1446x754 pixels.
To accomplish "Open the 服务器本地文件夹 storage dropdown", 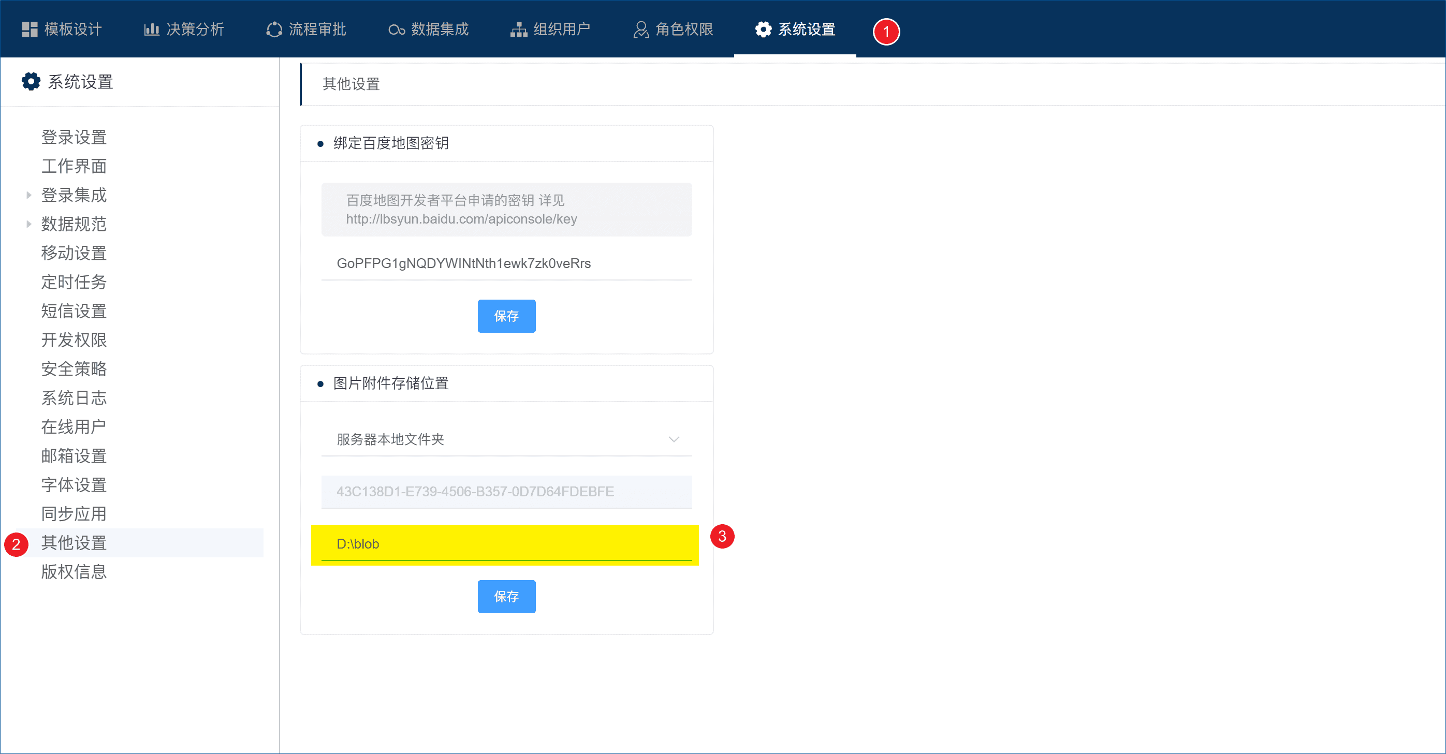I will (506, 439).
